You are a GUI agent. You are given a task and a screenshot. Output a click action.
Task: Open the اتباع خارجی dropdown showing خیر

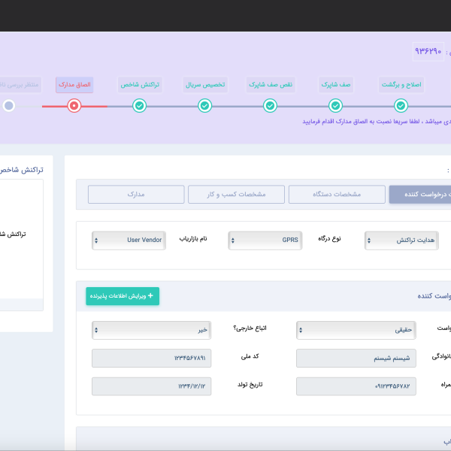tap(151, 330)
